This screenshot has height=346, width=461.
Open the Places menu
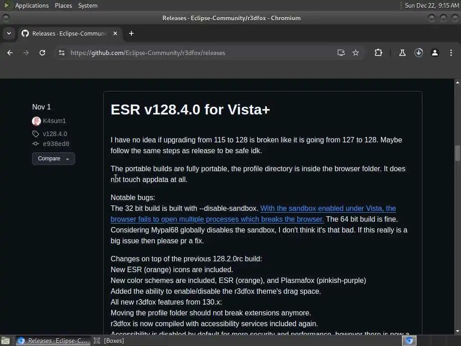pos(63,5)
